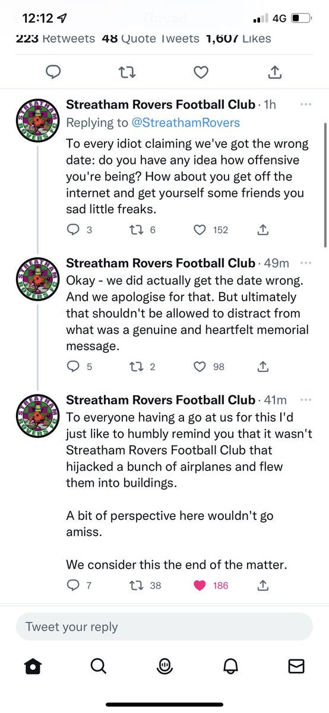The image size is (329, 713).
Task: Open more options on the 1h tweet
Action: 306,105
